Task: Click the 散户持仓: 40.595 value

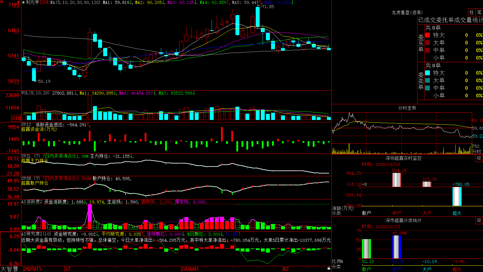Action: tap(112, 179)
